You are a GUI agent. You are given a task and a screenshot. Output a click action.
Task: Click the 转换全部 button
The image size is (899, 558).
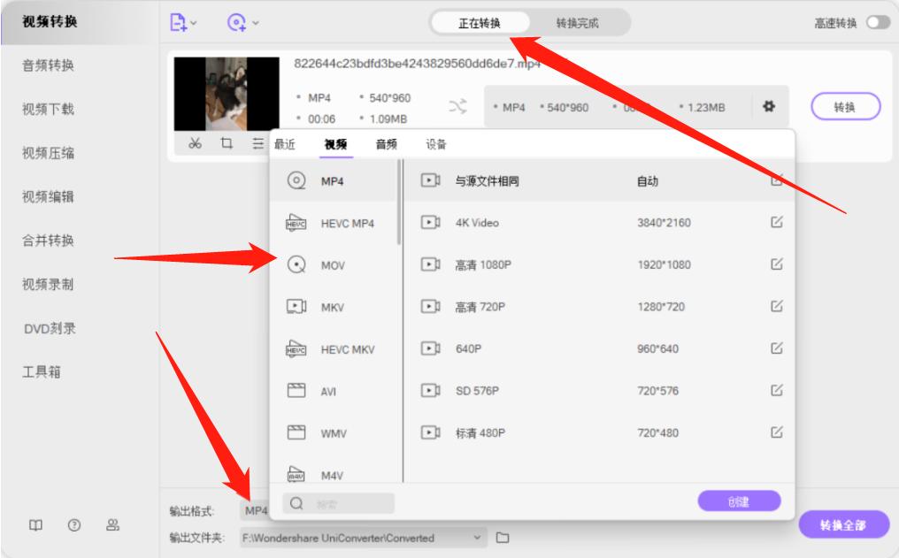click(843, 524)
